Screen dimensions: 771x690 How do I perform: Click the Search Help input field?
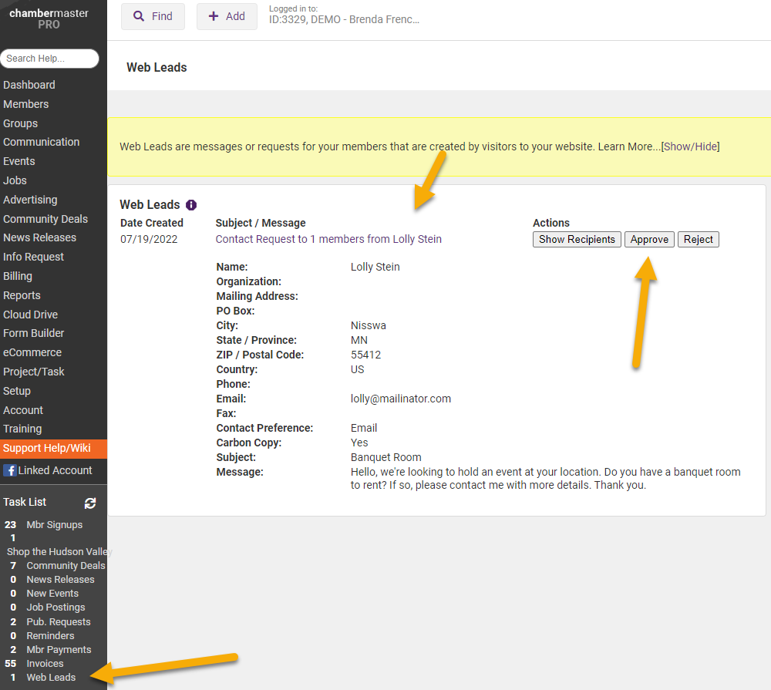[x=49, y=59]
